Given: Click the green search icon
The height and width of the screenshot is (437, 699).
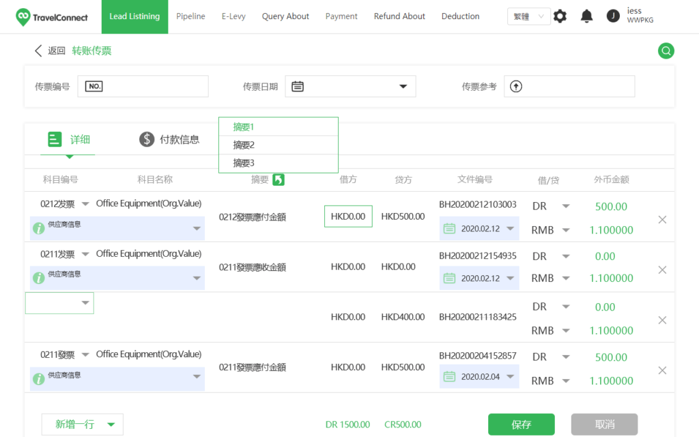Looking at the screenshot, I should coord(666,51).
